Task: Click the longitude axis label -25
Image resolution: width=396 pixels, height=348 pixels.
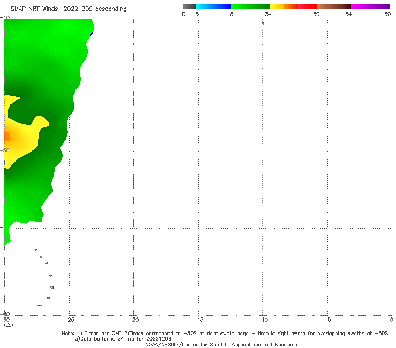Action: click(69, 320)
